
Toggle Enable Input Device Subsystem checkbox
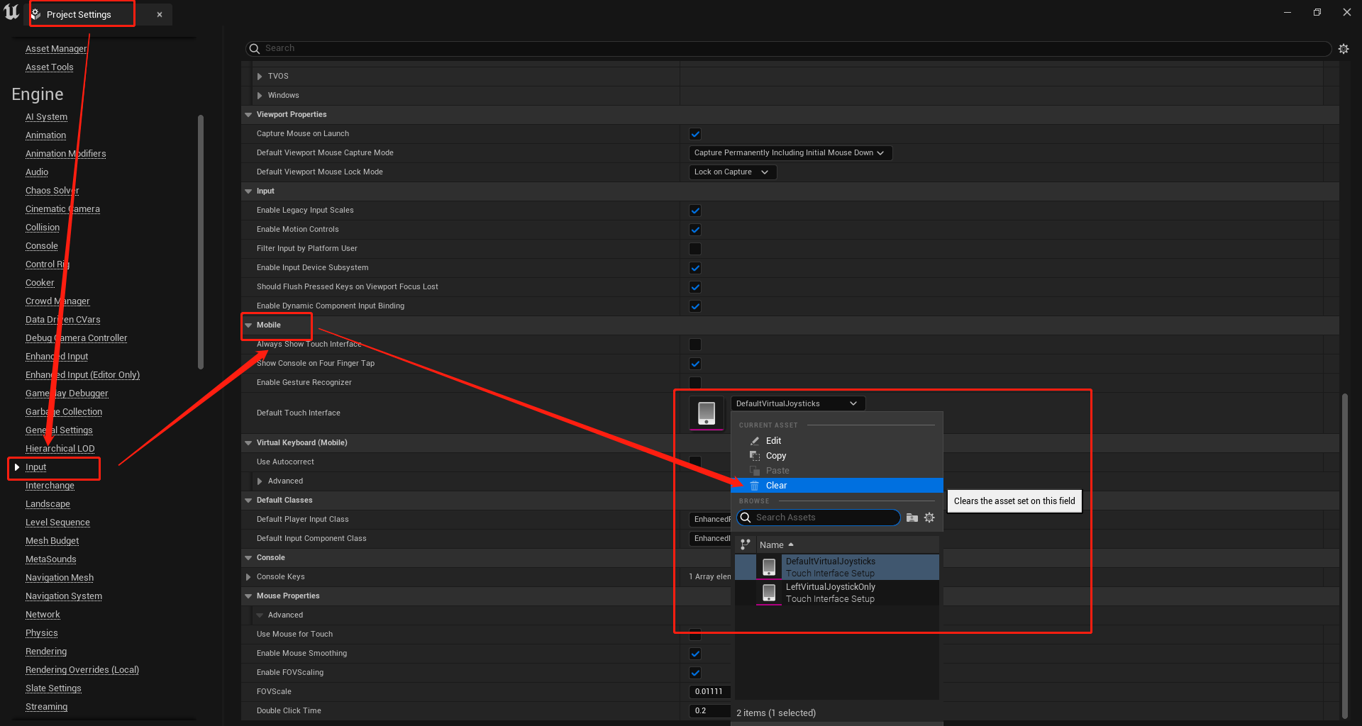click(x=695, y=268)
